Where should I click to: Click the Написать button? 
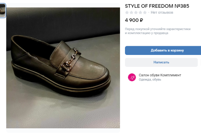point(161,62)
